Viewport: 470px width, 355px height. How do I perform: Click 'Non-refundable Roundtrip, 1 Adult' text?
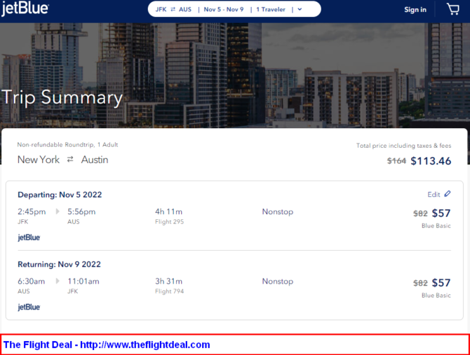[67, 145]
